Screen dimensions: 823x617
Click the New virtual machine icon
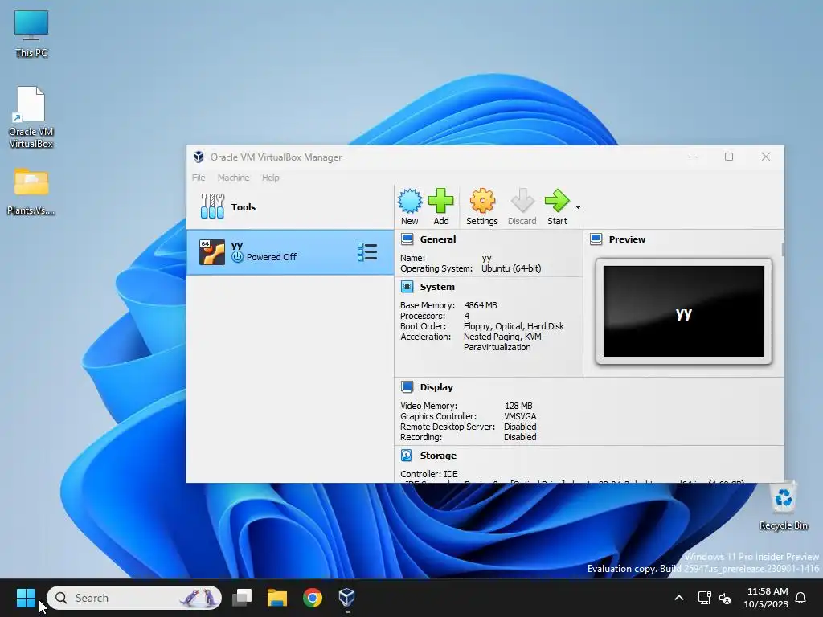(x=409, y=206)
